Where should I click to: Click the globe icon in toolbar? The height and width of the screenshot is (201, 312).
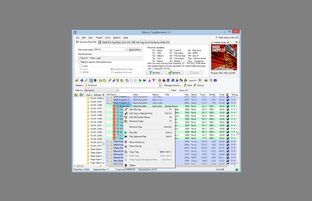click(x=164, y=80)
